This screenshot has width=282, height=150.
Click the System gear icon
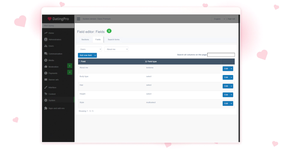pyautogui.click(x=46, y=100)
